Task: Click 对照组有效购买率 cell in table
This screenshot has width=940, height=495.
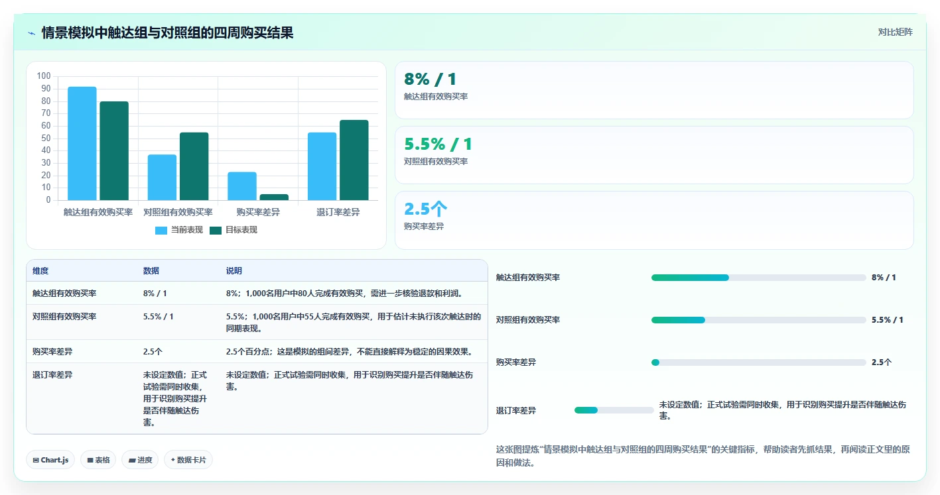Action: pyautogui.click(x=64, y=316)
